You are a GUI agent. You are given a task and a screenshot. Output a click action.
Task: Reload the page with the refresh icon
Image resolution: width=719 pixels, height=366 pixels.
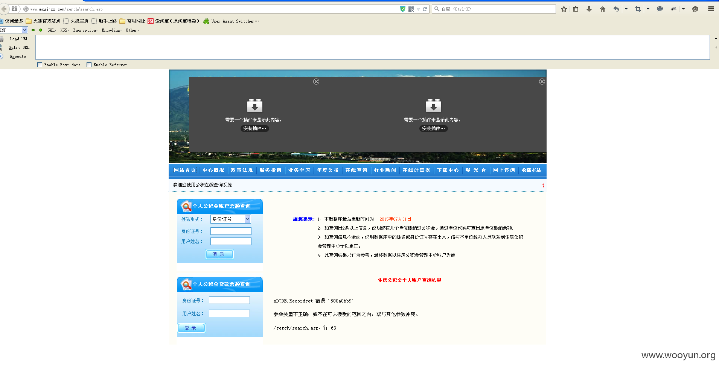[425, 9]
